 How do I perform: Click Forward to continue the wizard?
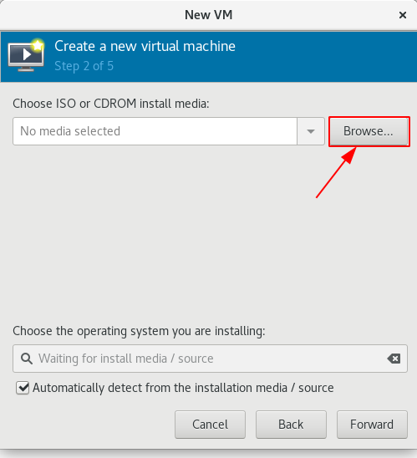click(x=372, y=425)
